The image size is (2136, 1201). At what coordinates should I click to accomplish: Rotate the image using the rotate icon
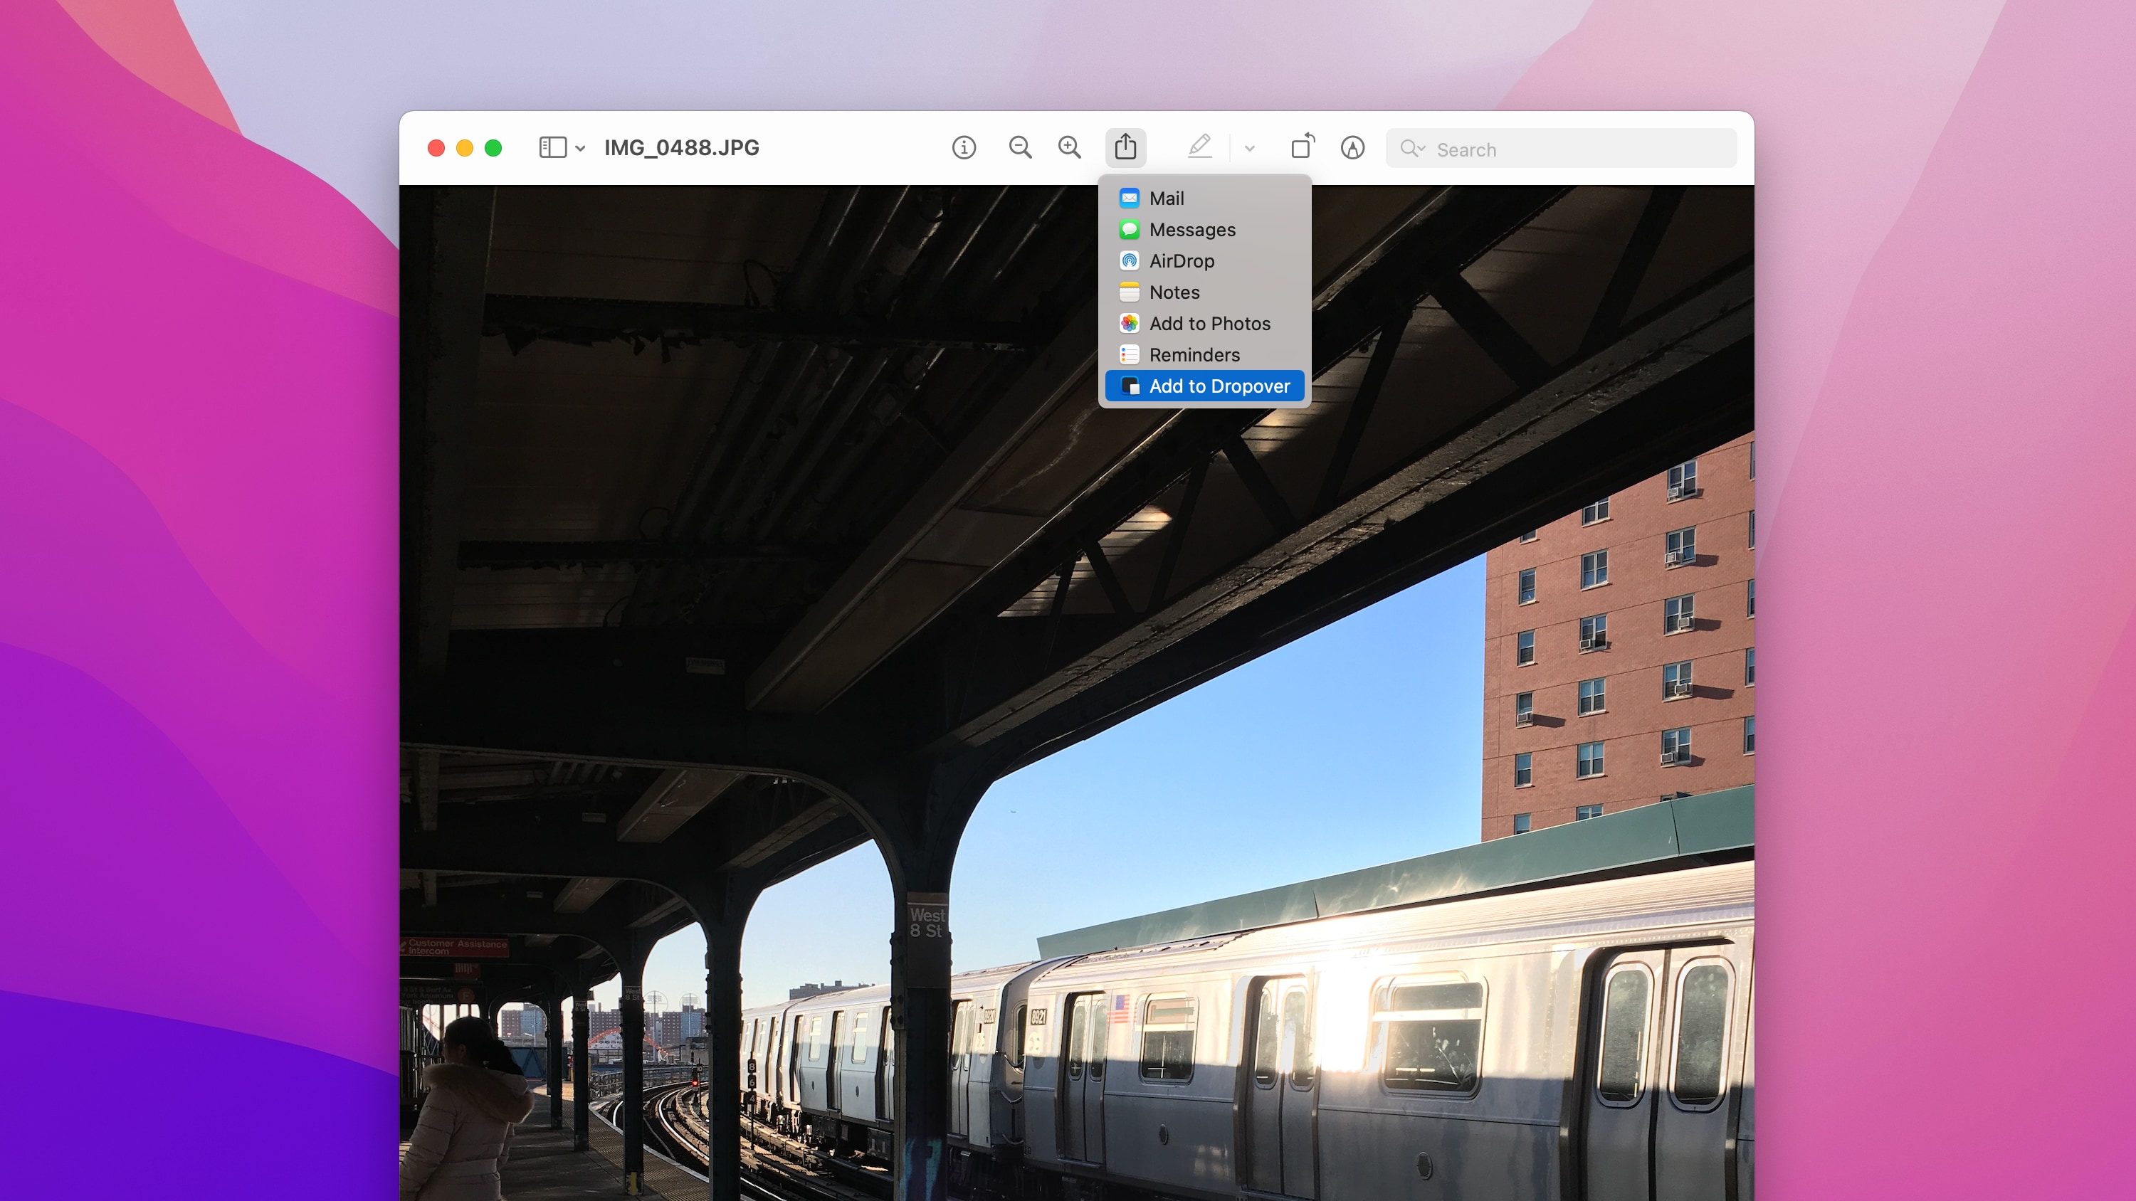pos(1302,147)
